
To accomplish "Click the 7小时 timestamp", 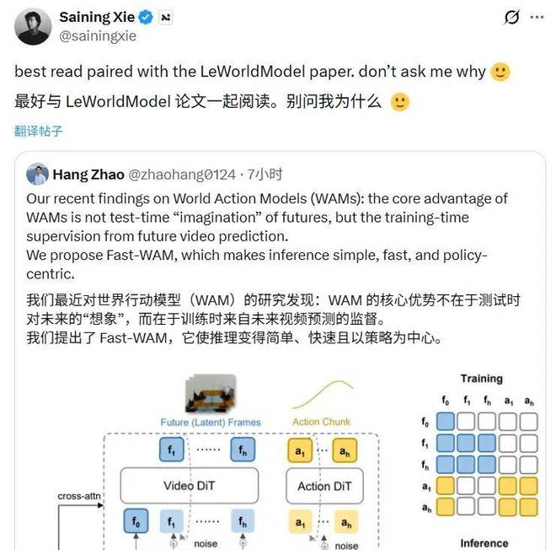I will pos(265,175).
